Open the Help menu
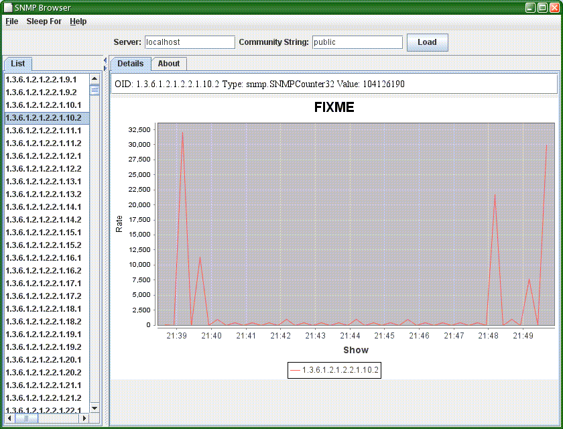Image resolution: width=563 pixels, height=429 pixels. coord(78,21)
